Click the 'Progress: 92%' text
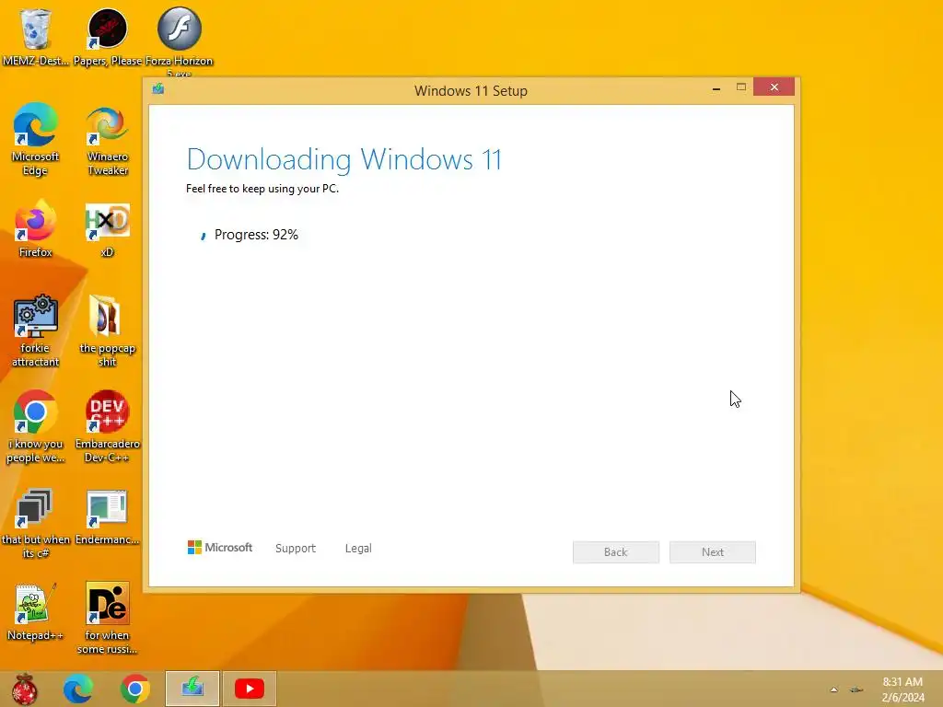 (256, 235)
